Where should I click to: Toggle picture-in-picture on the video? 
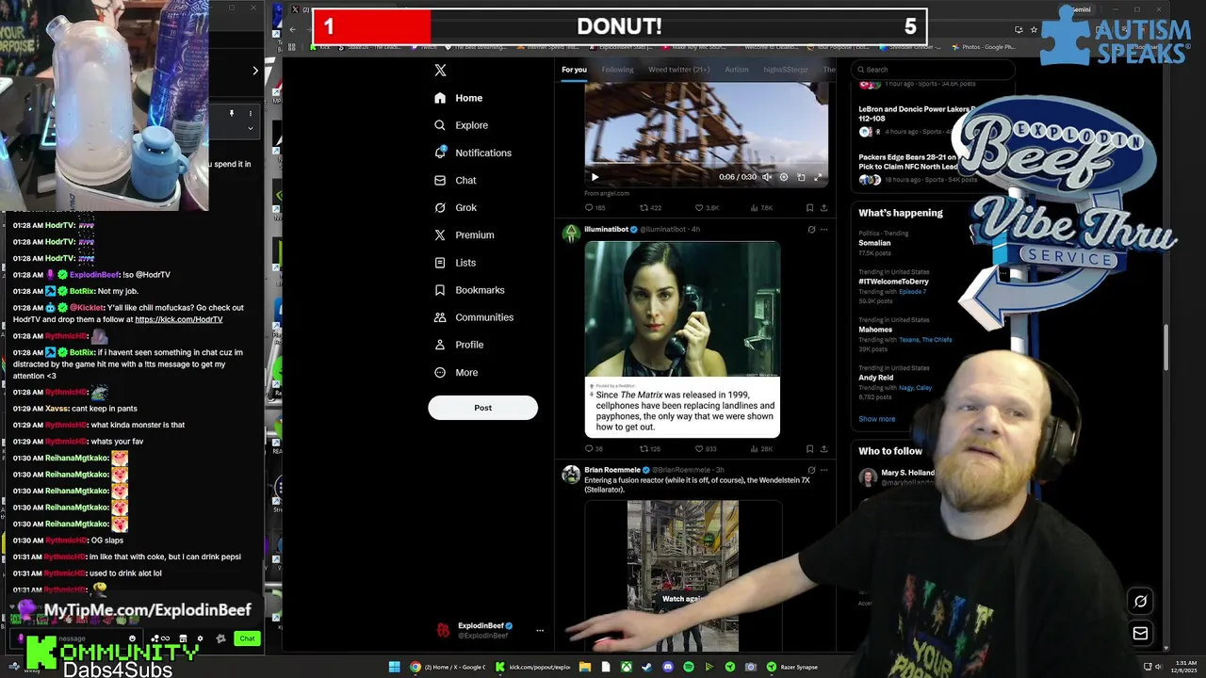click(x=801, y=177)
